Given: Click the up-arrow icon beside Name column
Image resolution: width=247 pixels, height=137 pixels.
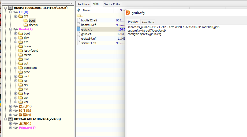Looking at the screenshot, I should click(78, 10).
